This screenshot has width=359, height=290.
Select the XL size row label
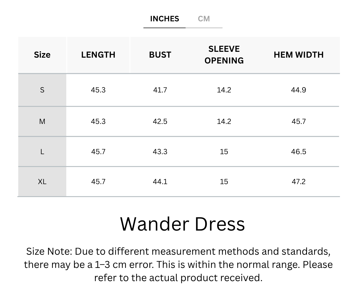[x=42, y=182]
